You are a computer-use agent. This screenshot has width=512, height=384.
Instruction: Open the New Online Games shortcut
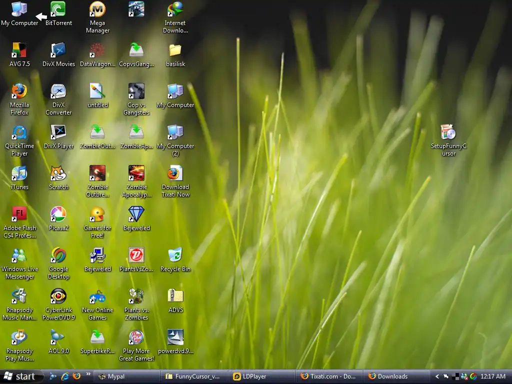click(97, 304)
